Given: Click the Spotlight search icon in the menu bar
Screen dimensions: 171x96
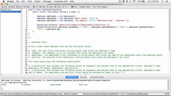Looking at the screenshot, I should [162, 1].
